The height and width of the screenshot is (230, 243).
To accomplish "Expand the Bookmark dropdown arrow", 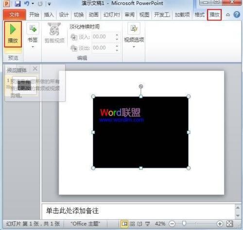I will [x=33, y=47].
